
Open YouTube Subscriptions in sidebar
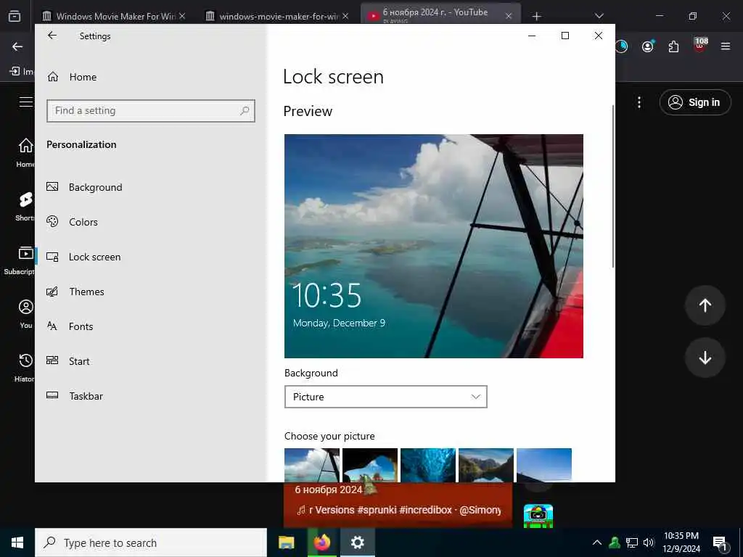(x=20, y=260)
